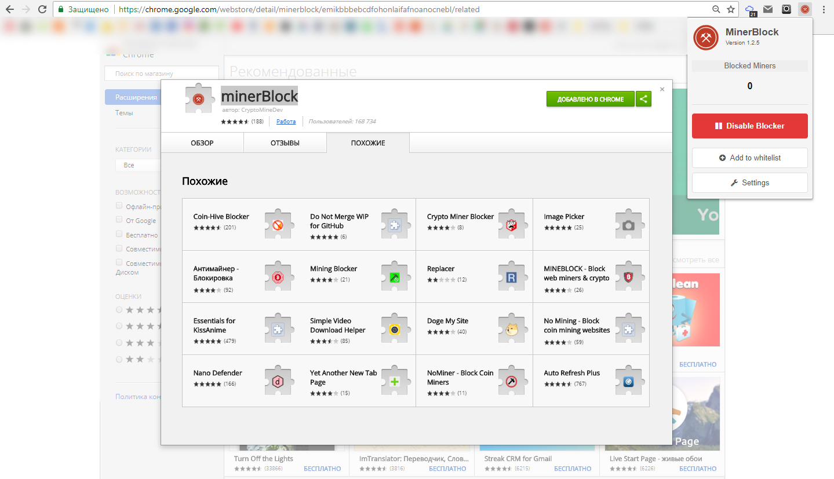Click the Auto Refresh Plus title
Viewport: 834px width, 479px height.
point(572,373)
